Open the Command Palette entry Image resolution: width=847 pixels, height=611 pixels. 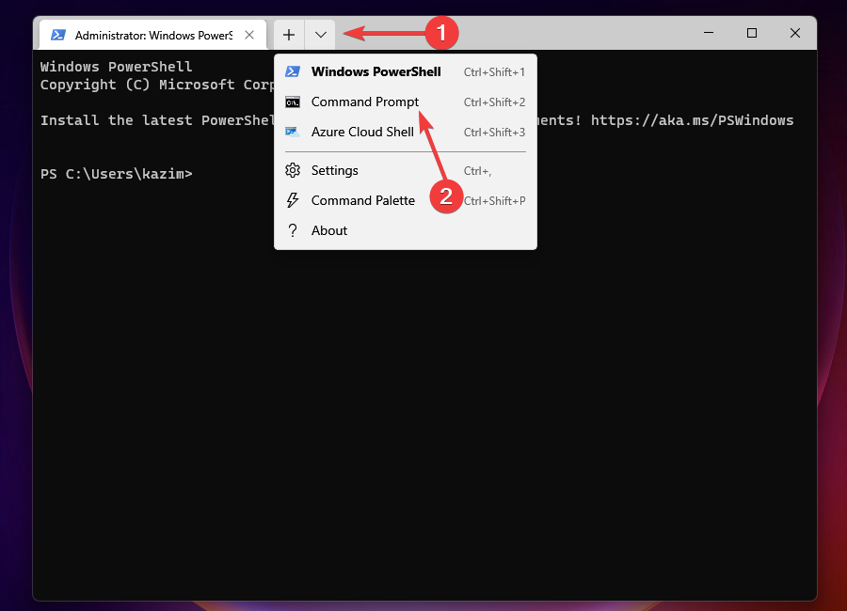405,201
